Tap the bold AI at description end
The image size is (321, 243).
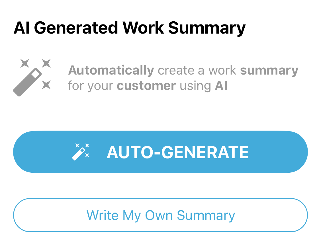tap(221, 86)
